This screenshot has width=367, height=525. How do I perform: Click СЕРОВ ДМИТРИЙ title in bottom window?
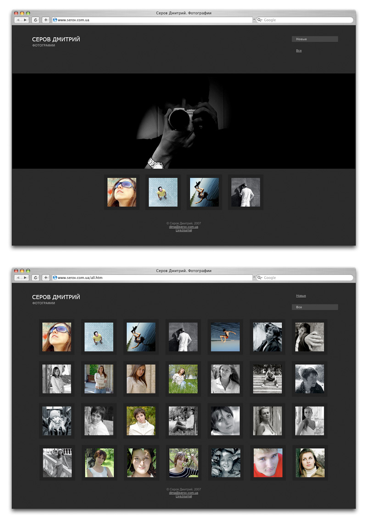pyautogui.click(x=56, y=297)
